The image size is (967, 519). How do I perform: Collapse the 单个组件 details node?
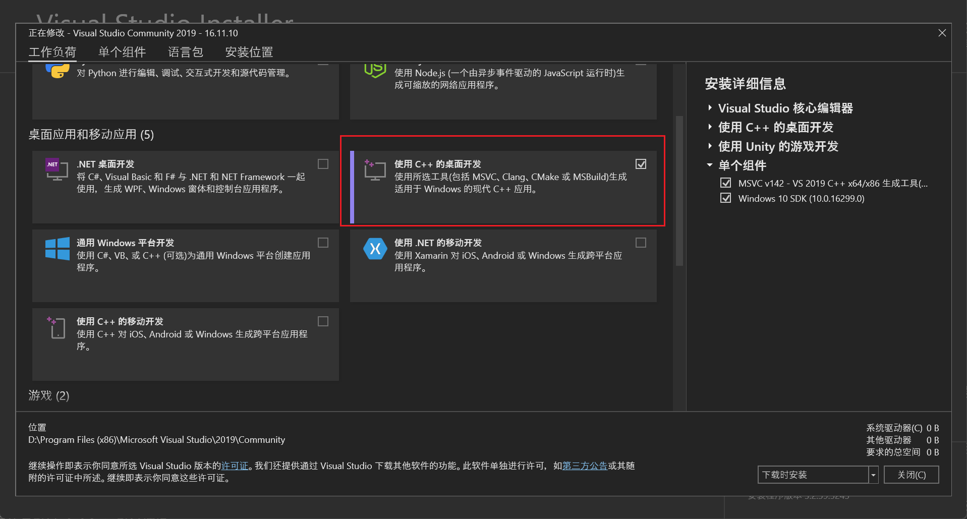point(710,165)
